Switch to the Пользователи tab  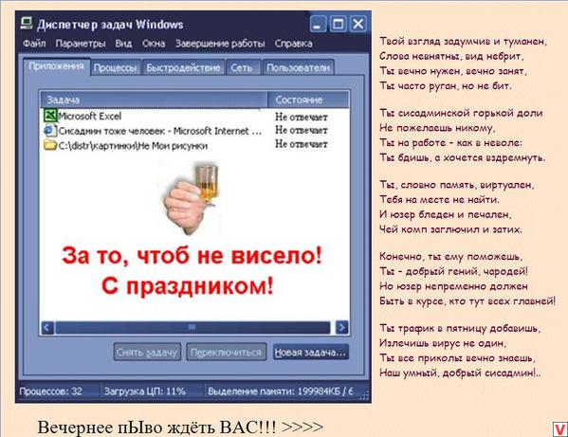pyautogui.click(x=298, y=67)
